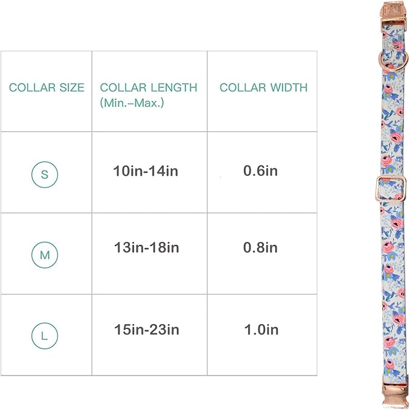Select the 0.8in width cell
Screen dimensions: 410x410
point(260,247)
